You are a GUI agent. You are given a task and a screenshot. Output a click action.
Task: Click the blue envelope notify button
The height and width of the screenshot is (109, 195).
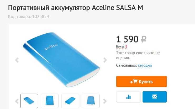coord(155,97)
